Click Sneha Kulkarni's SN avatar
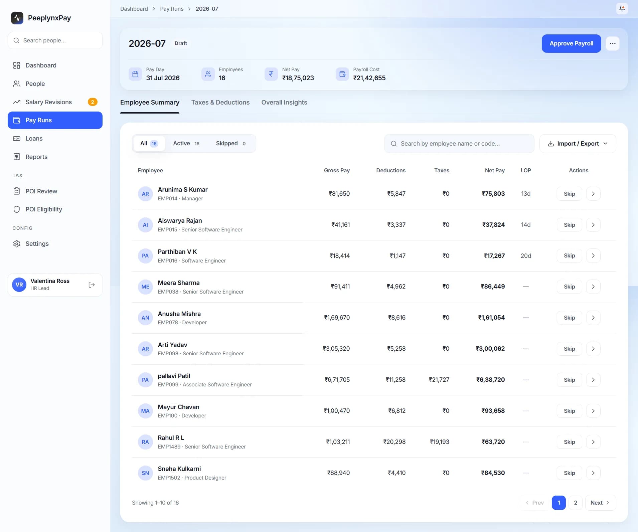This screenshot has height=532, width=638. (145, 473)
